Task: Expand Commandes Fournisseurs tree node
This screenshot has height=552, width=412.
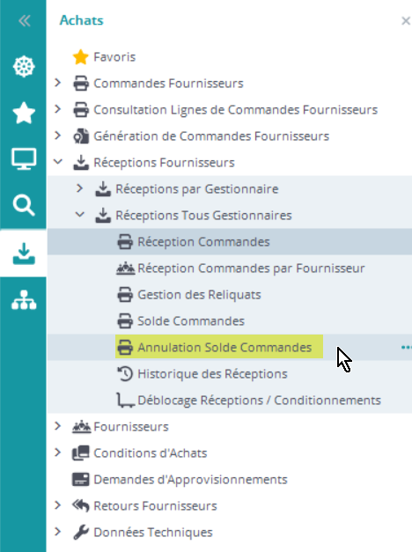Action: pyautogui.click(x=58, y=83)
